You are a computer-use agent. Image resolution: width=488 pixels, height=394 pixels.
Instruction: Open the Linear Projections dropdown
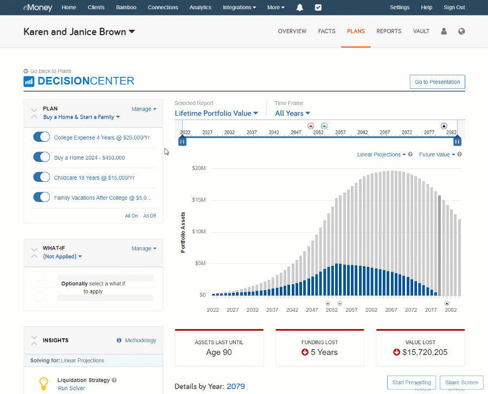381,154
